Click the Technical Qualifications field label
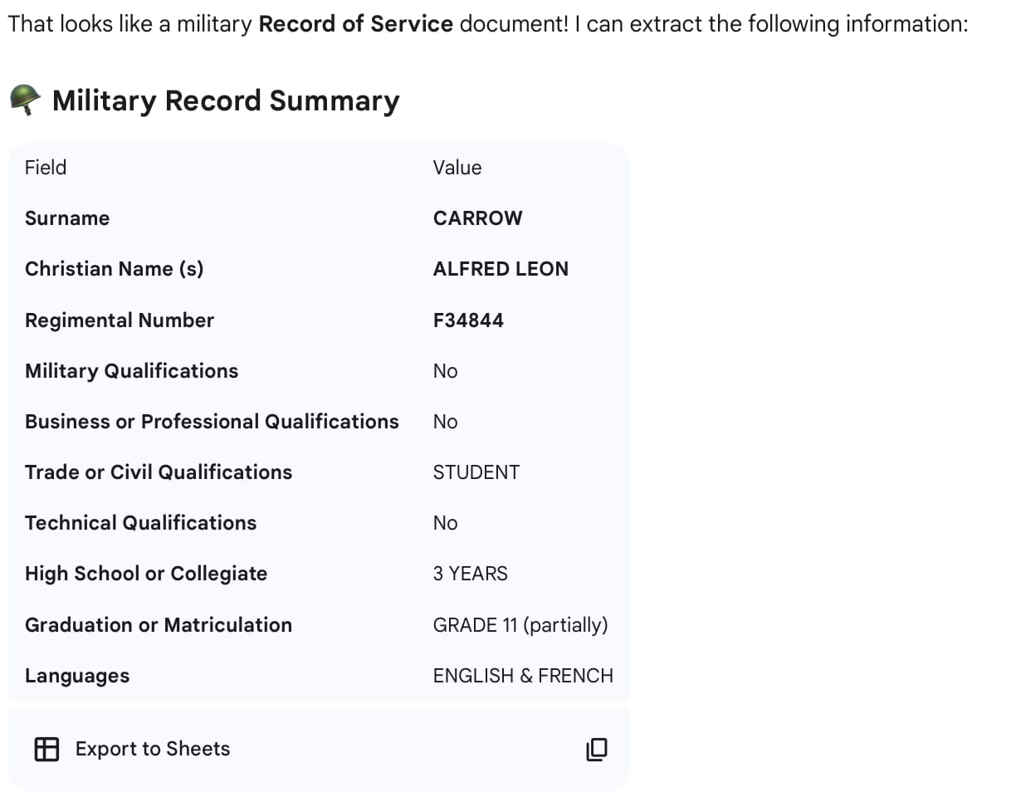 (140, 523)
